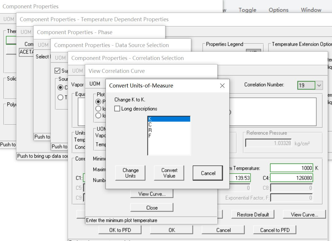
Task: Select the second Plot radio button
Action: pyautogui.click(x=98, y=109)
